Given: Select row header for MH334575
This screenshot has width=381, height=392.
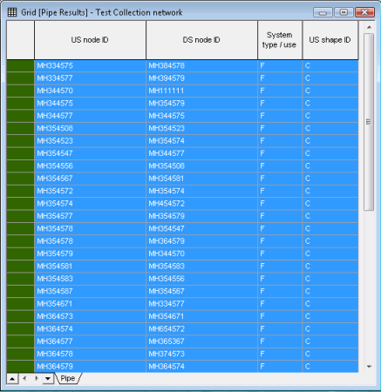Looking at the screenshot, I should tap(20, 66).
